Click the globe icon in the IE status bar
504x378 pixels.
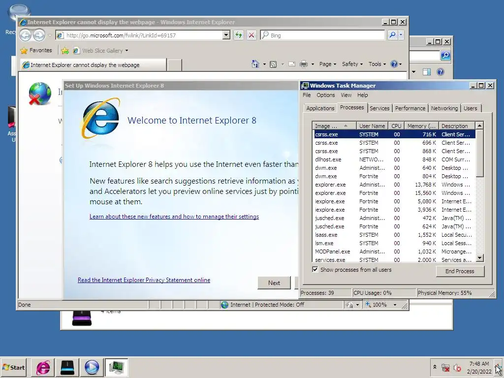[x=224, y=304]
